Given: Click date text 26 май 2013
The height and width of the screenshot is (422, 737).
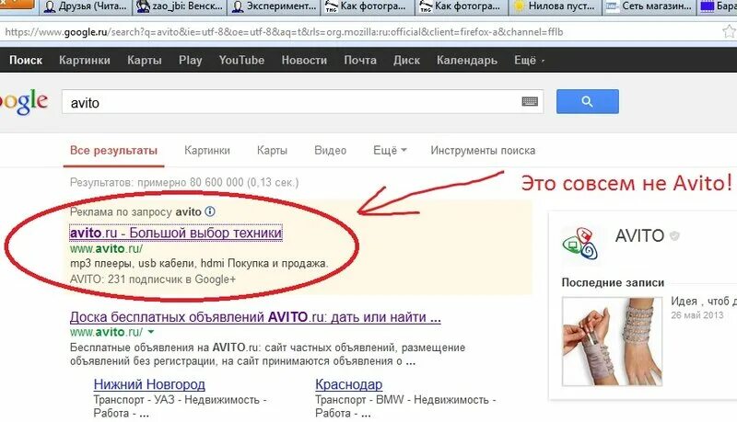Looking at the screenshot, I should point(697,315).
